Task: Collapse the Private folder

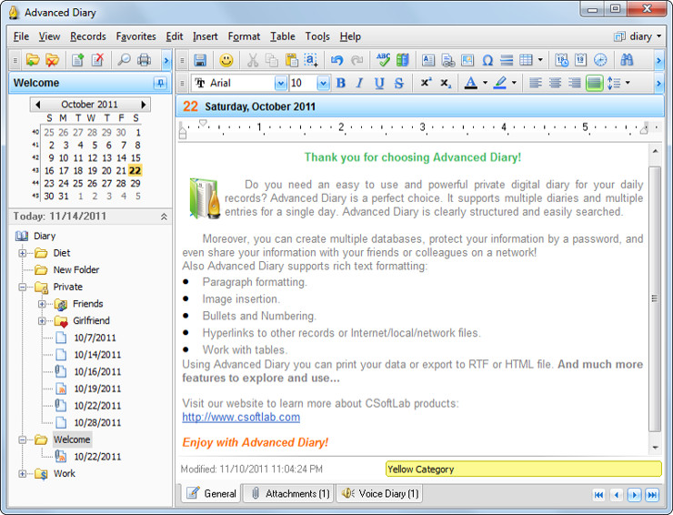Action: tap(23, 287)
